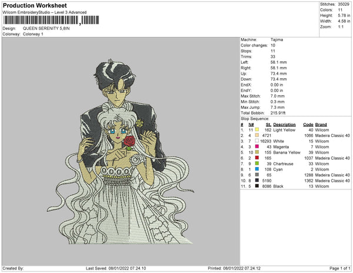Click the Queen Serenity embroidery design preview
Viewport: 353px width, 273px height.
(x=121, y=151)
